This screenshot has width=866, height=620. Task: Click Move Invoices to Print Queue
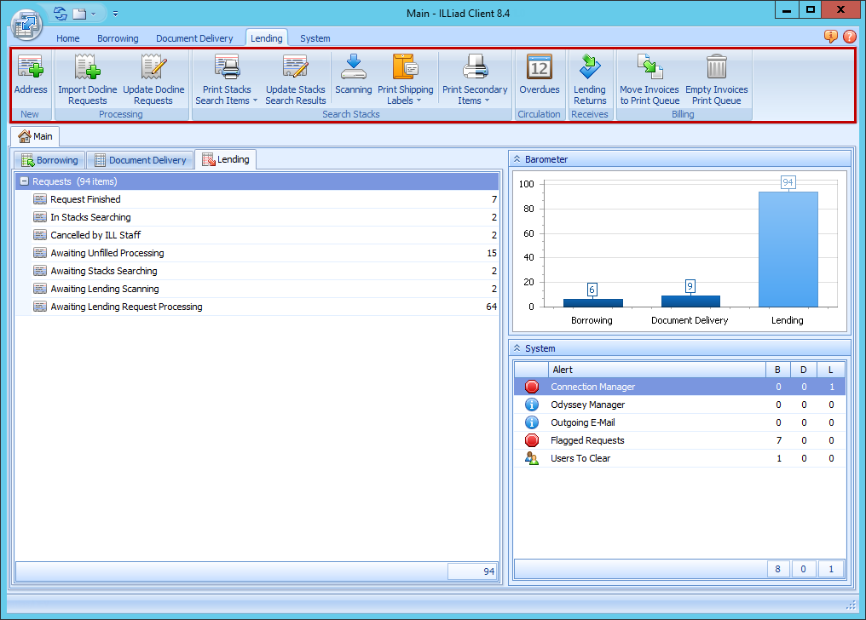point(649,78)
